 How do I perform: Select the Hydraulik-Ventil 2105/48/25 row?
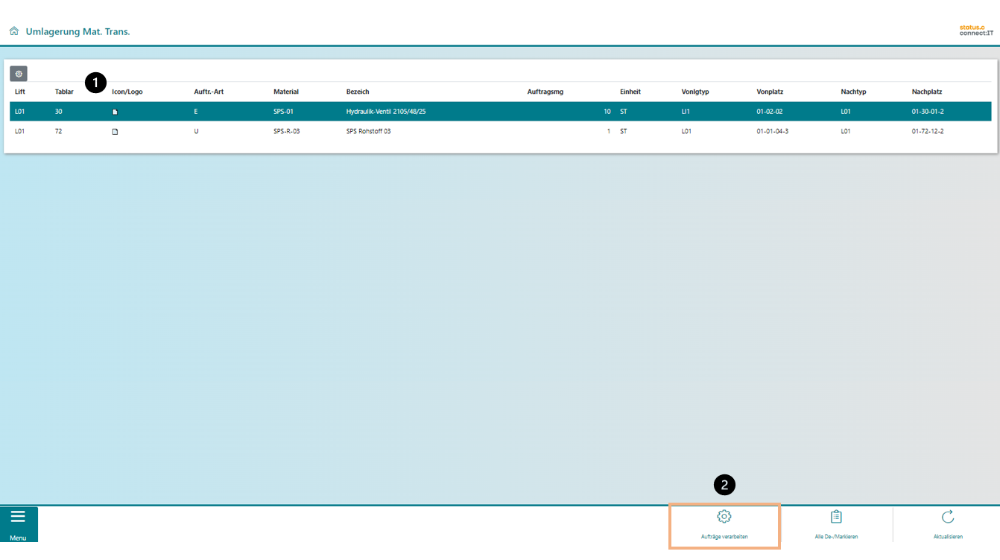[x=386, y=112]
